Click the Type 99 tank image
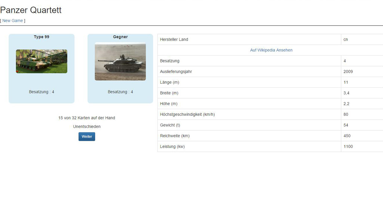Image resolution: width=383 pixels, height=224 pixels. pos(42,61)
